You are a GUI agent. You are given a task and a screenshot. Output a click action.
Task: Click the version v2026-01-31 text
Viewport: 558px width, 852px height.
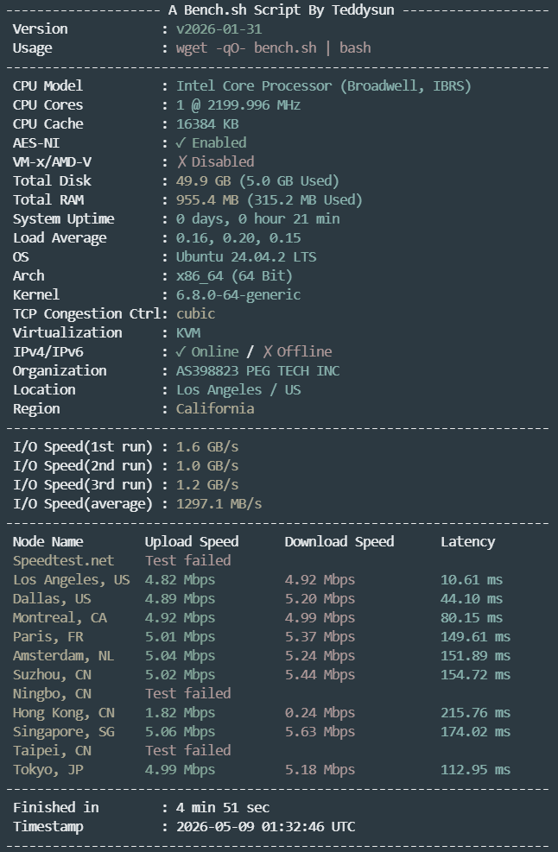pos(219,28)
